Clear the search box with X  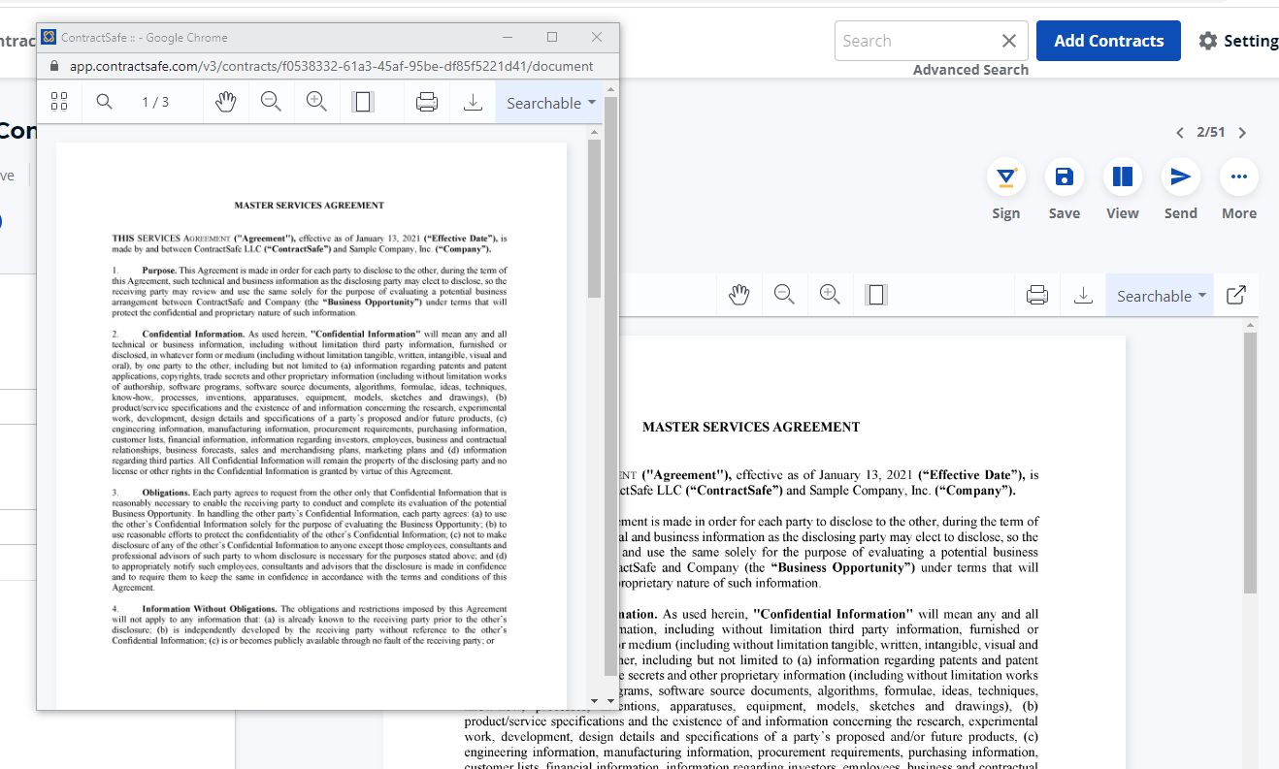1009,41
